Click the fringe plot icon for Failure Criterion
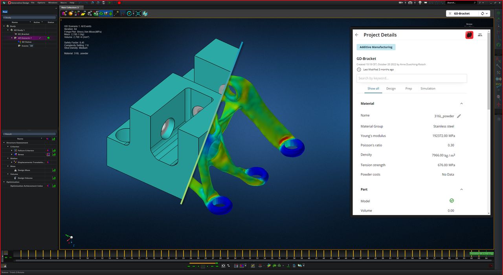Screen dimensions: 503x275 point(48,150)
